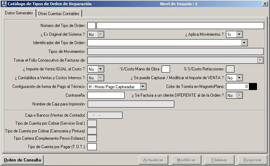
Task: Open the Aplica Movimientos dropdown
Action: (x=239, y=34)
